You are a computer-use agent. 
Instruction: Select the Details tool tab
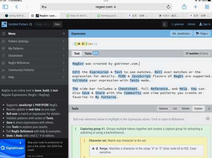(x=186, y=109)
